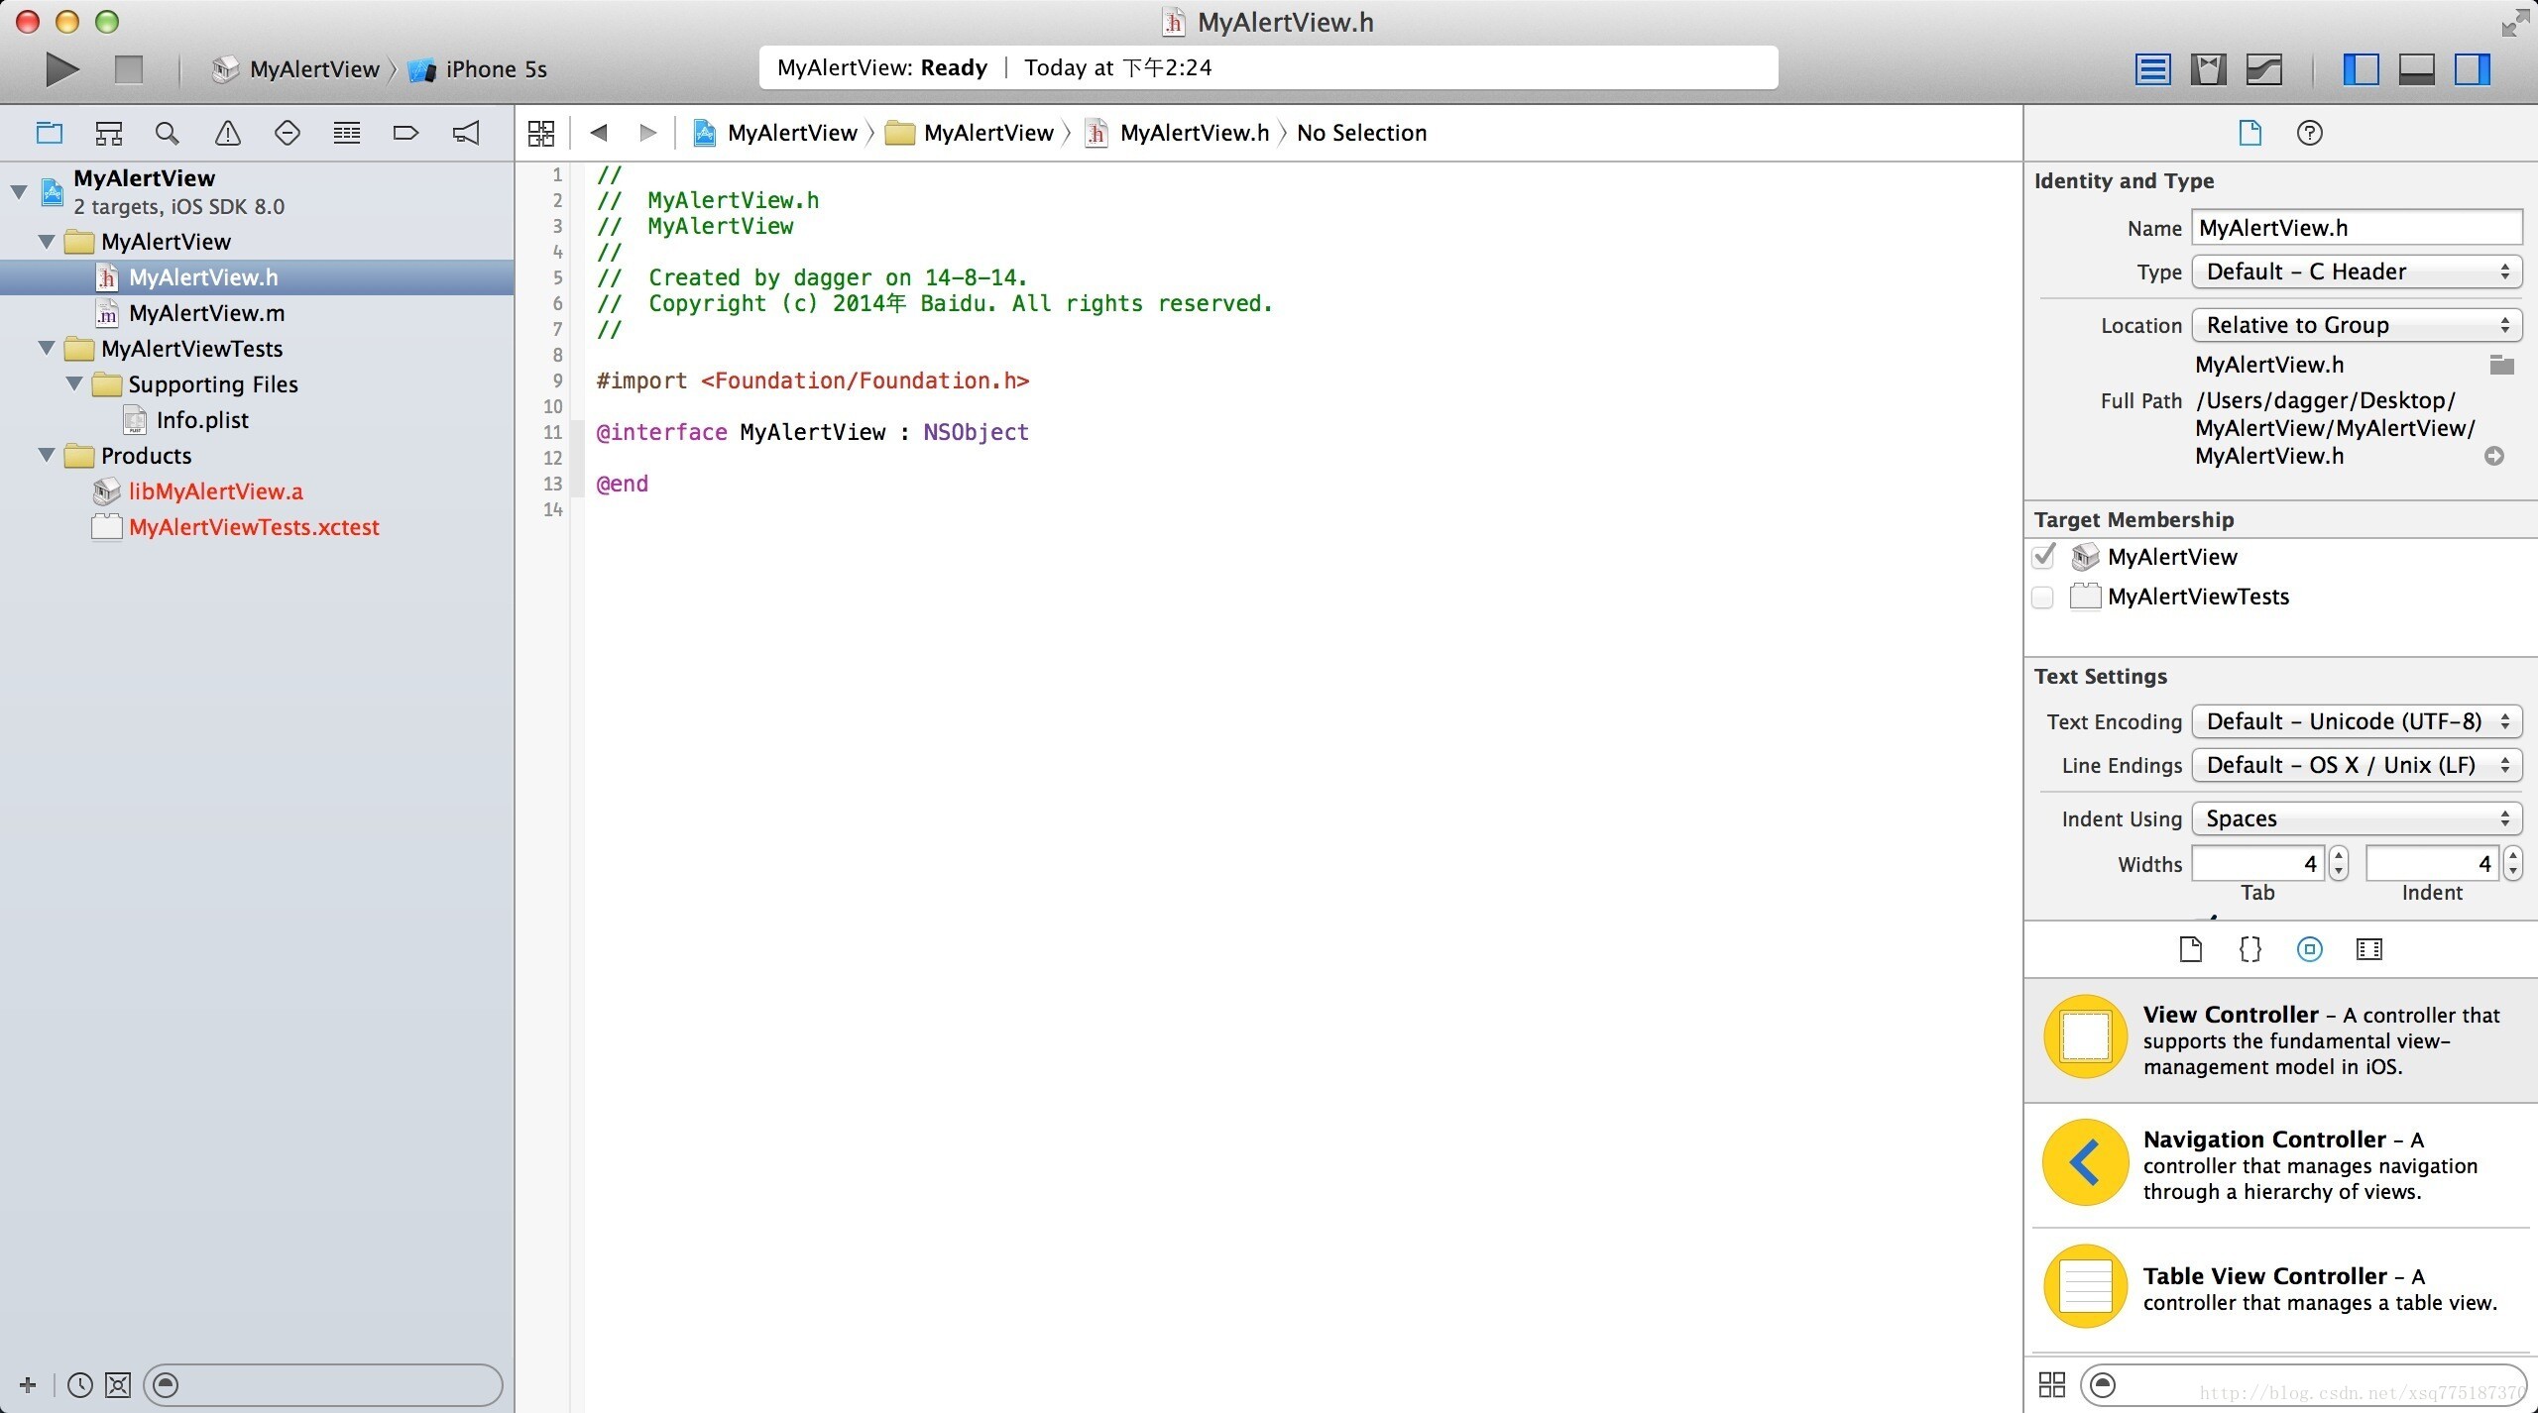Go forward in editor history
The image size is (2538, 1413).
tap(648, 132)
